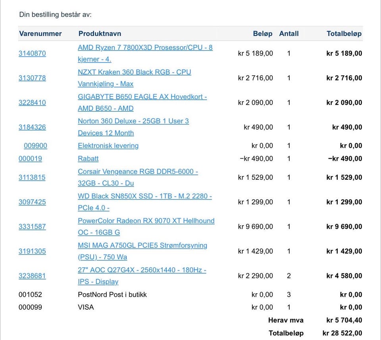The height and width of the screenshot is (340, 381).
Task: Select the Varenummer column header
Action: pyautogui.click(x=40, y=34)
